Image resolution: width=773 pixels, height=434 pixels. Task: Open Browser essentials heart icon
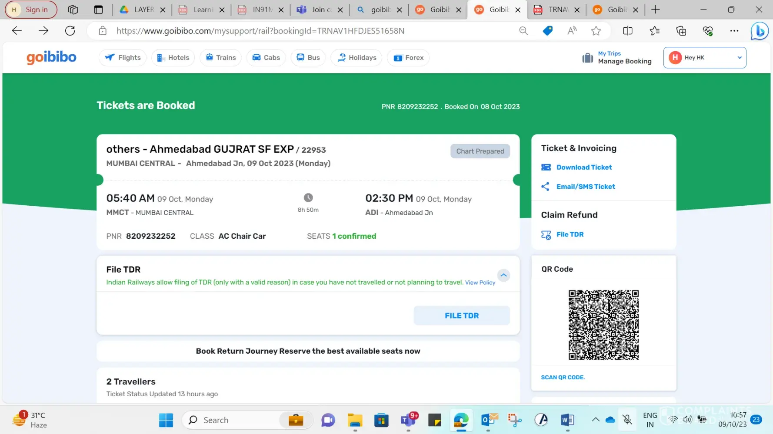[x=708, y=31]
